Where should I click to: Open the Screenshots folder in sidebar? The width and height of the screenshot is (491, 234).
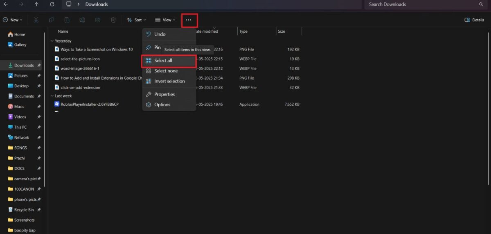(24, 220)
